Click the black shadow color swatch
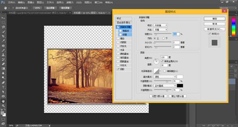The height and width of the screenshot is (127, 238). (180, 86)
